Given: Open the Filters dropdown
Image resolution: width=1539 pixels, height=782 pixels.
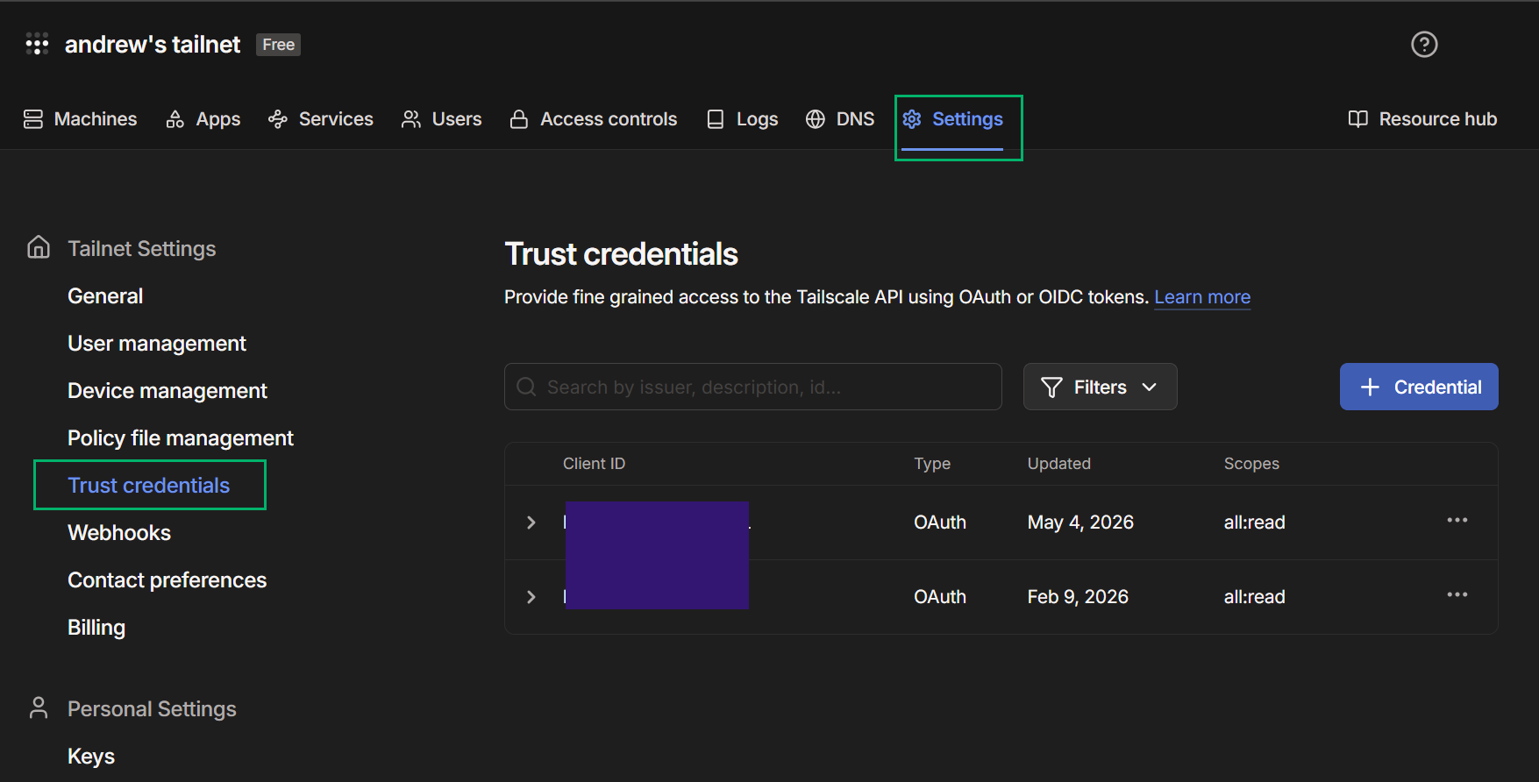Looking at the screenshot, I should pyautogui.click(x=1100, y=387).
